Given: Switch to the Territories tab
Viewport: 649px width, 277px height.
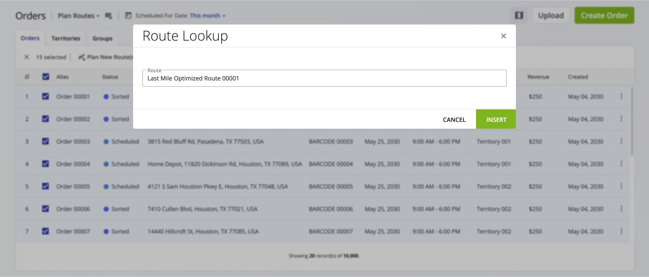Looking at the screenshot, I should 66,38.
